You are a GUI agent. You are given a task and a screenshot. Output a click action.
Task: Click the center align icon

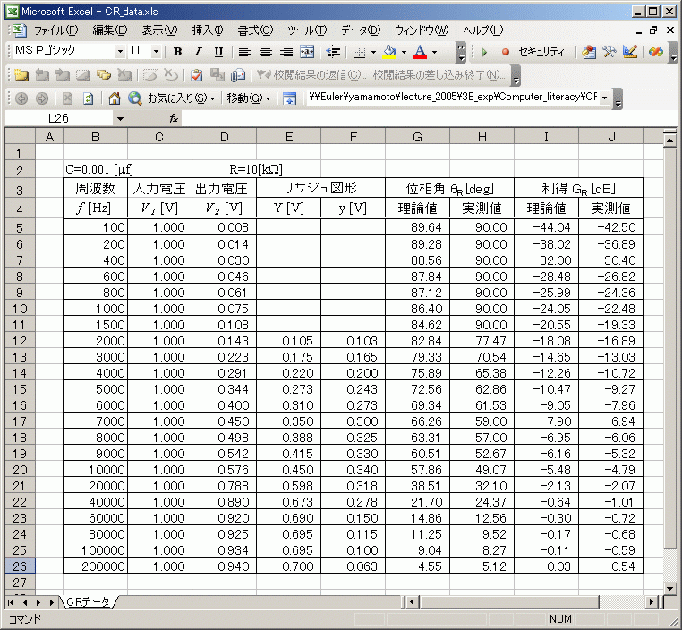coord(266,52)
